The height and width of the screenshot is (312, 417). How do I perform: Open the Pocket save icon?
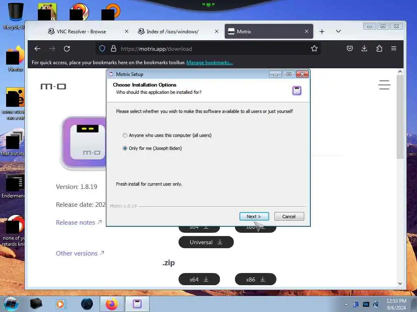pyautogui.click(x=350, y=49)
